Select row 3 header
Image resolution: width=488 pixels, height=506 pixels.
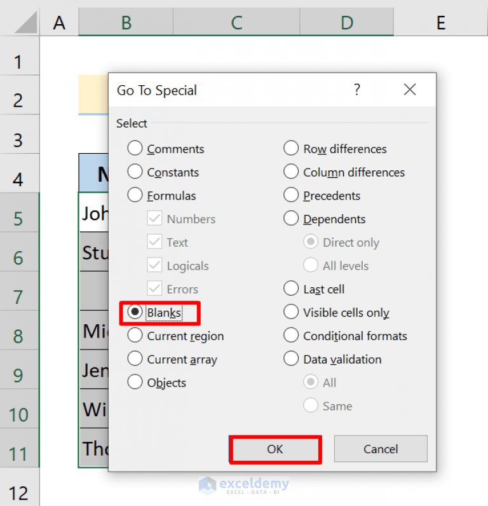[19, 134]
